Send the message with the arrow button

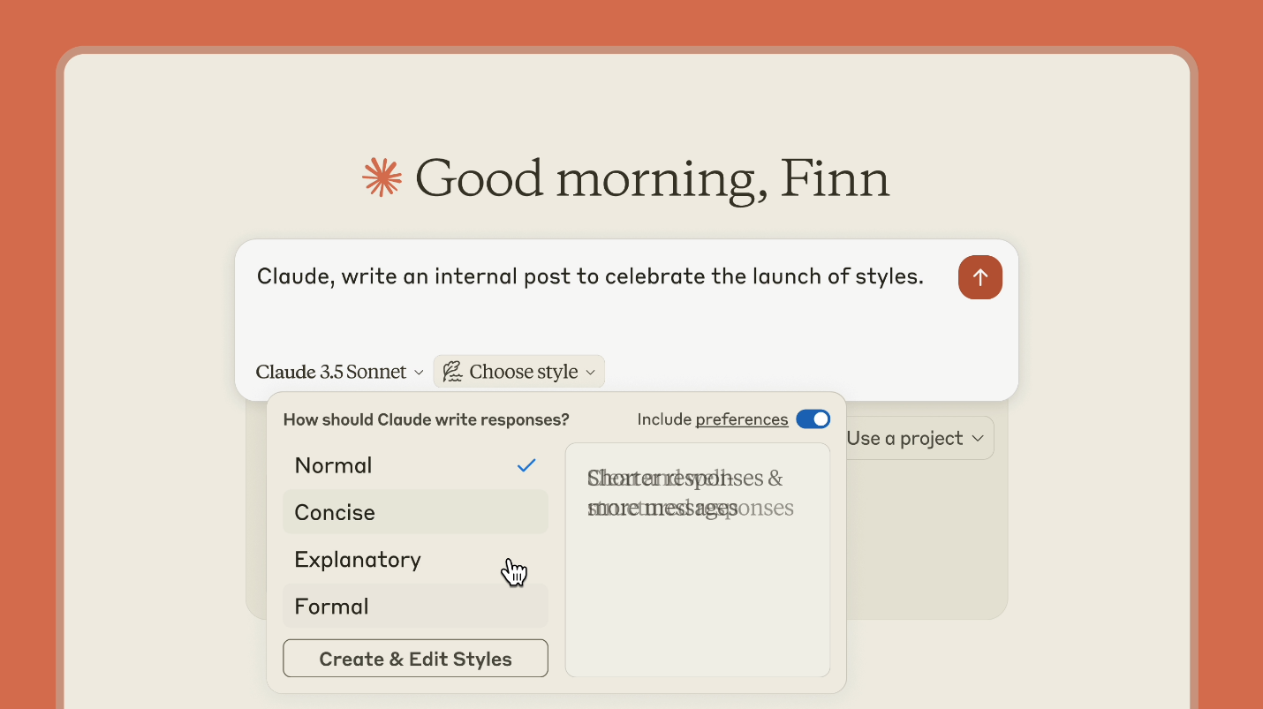[979, 277]
